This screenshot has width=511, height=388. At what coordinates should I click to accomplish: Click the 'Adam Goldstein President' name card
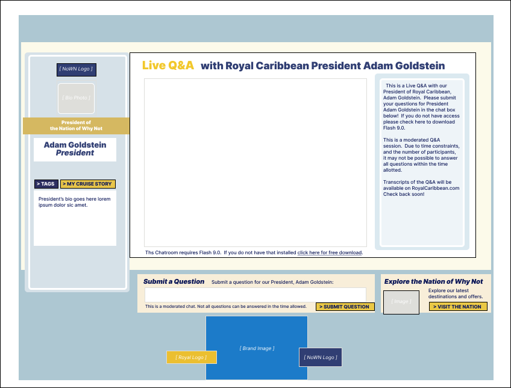pos(75,149)
